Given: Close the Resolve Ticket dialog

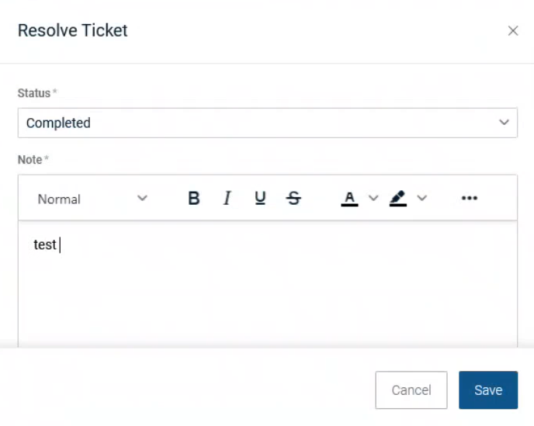Looking at the screenshot, I should [512, 31].
